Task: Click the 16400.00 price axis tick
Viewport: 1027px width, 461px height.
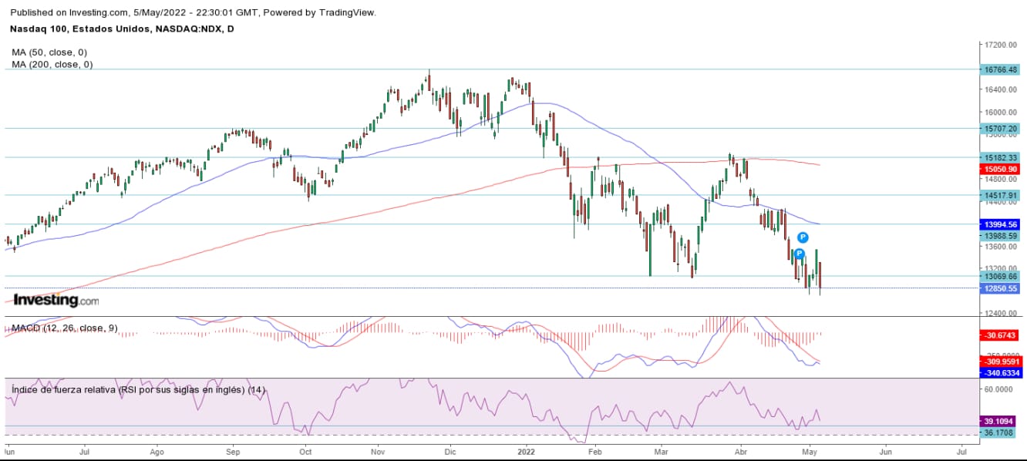Action: (1001, 90)
